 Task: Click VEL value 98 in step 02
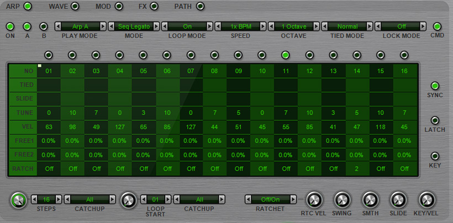(x=72, y=127)
